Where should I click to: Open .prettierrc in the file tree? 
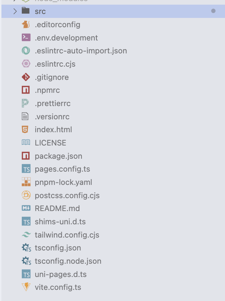tap(52, 103)
